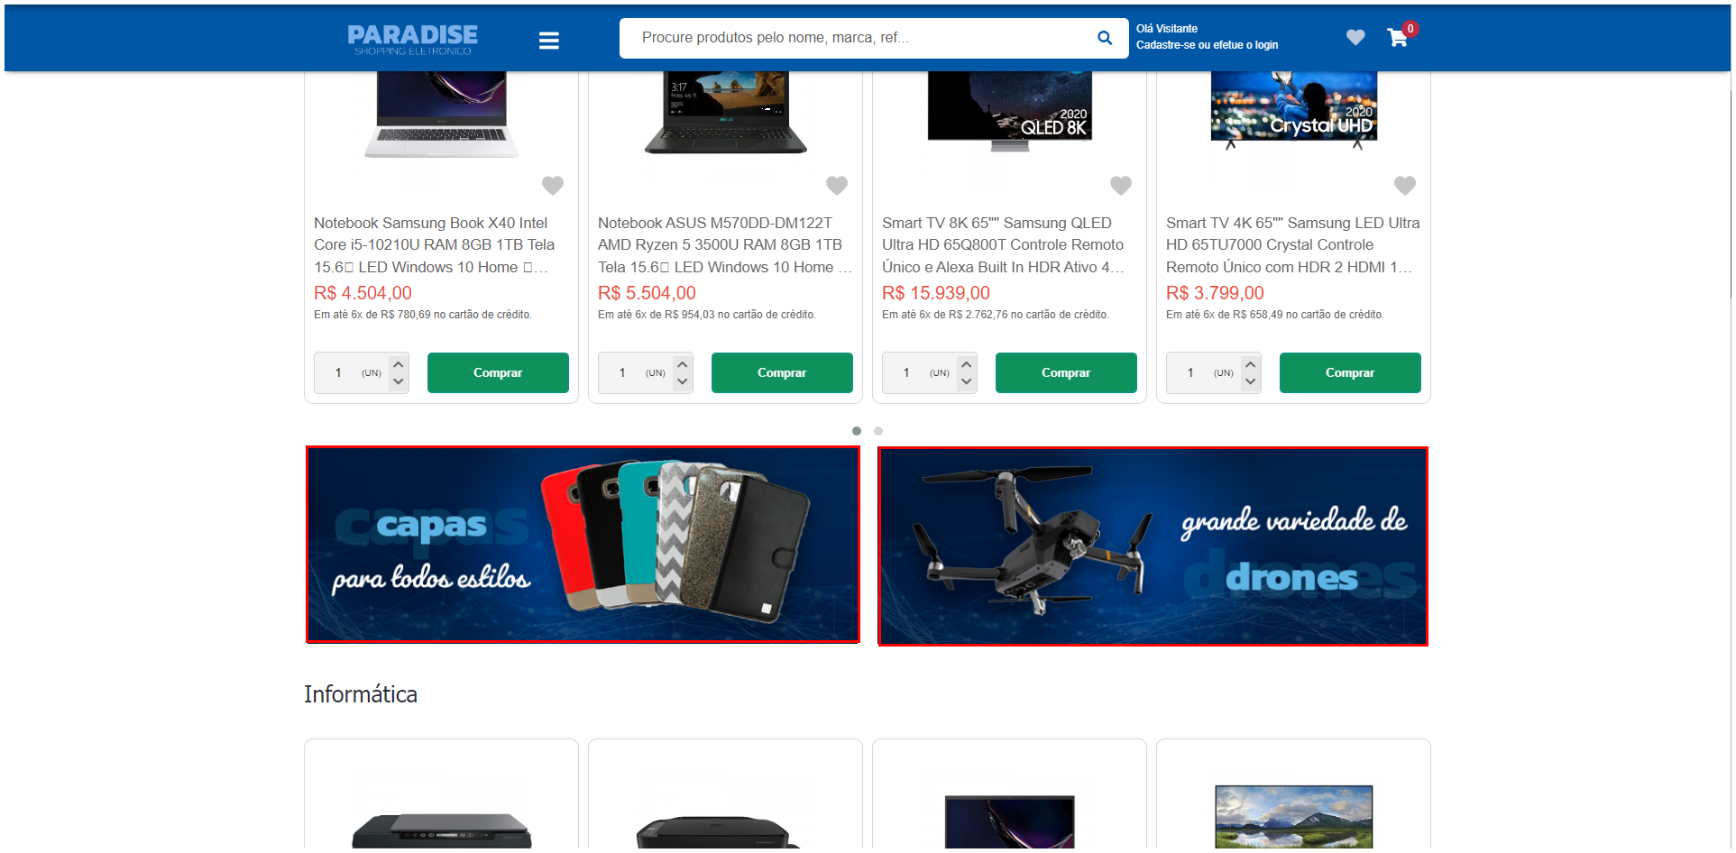This screenshot has width=1736, height=853.
Task: Open the shopping cart icon
Action: (x=1398, y=37)
